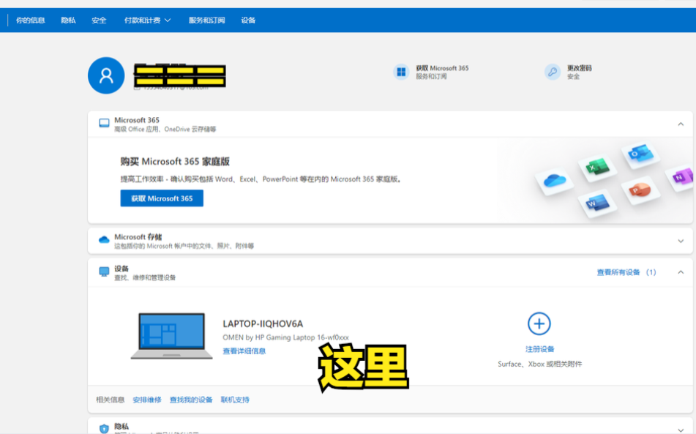Click the Microsoft 存储 section title
Viewport: 696px width, 434px height.
tap(138, 237)
